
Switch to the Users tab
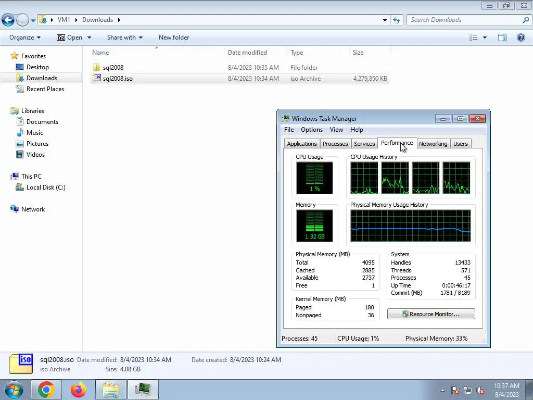click(460, 144)
